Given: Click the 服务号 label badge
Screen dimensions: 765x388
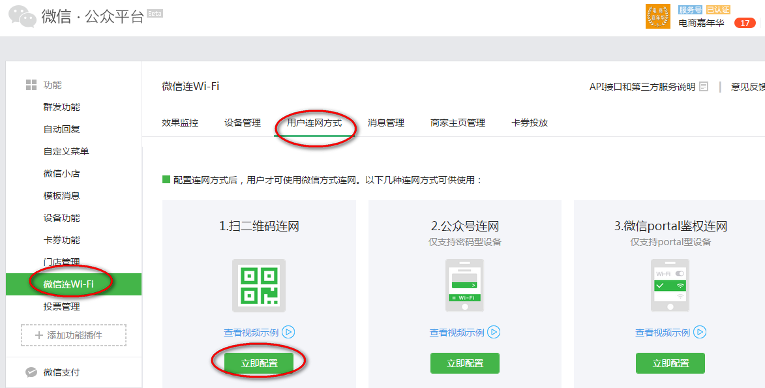Looking at the screenshot, I should click(x=691, y=9).
